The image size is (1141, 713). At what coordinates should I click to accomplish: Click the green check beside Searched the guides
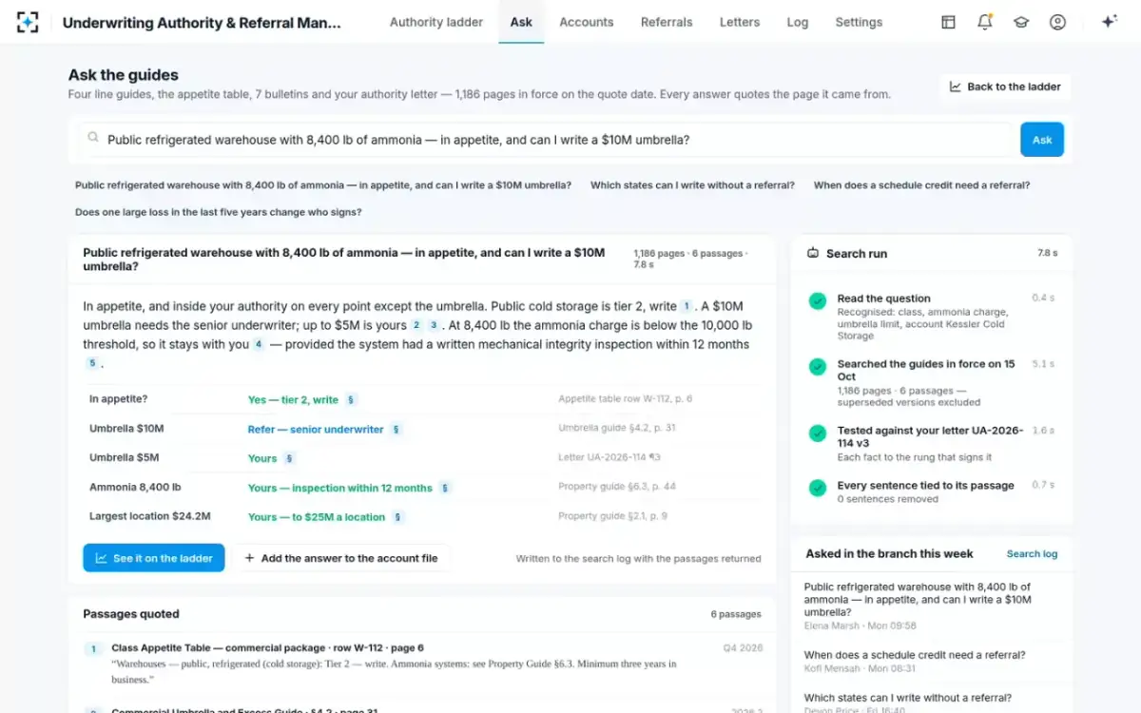point(817,366)
